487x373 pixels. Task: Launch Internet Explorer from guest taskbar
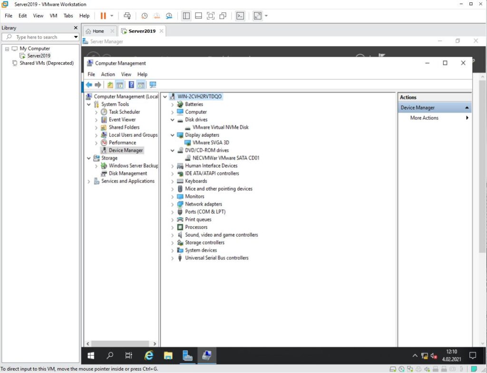149,355
